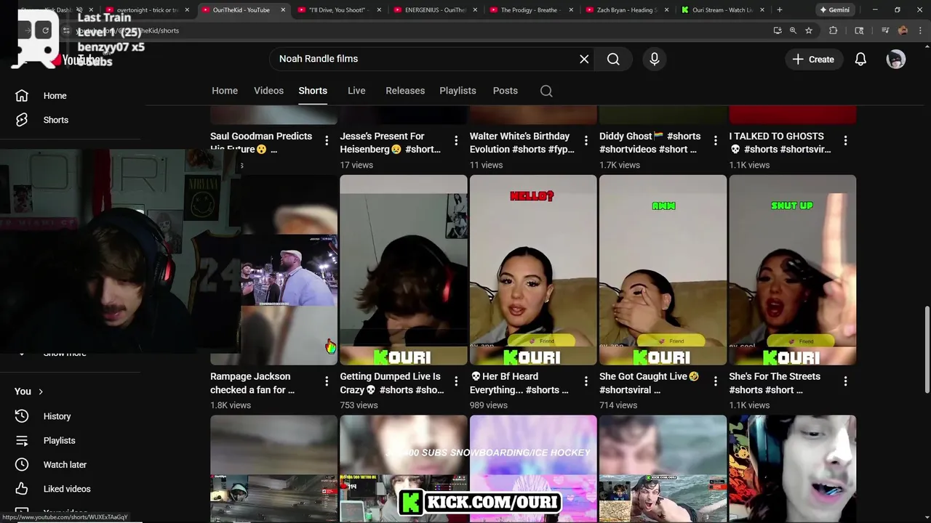Open options for Diddy Ghost short
The width and height of the screenshot is (931, 523).
pyautogui.click(x=716, y=140)
